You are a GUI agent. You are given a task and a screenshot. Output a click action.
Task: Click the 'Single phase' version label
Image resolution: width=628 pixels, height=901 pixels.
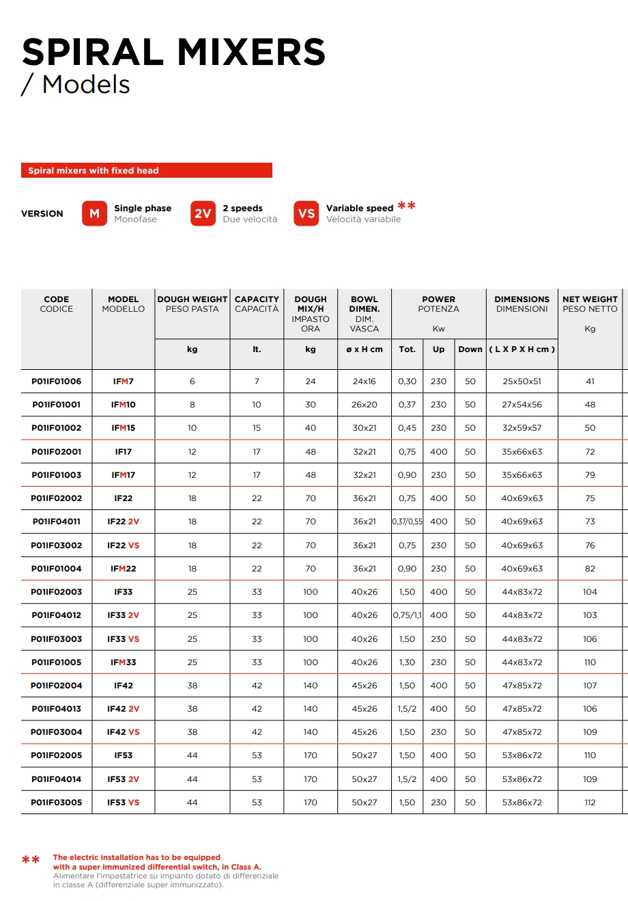(x=143, y=209)
